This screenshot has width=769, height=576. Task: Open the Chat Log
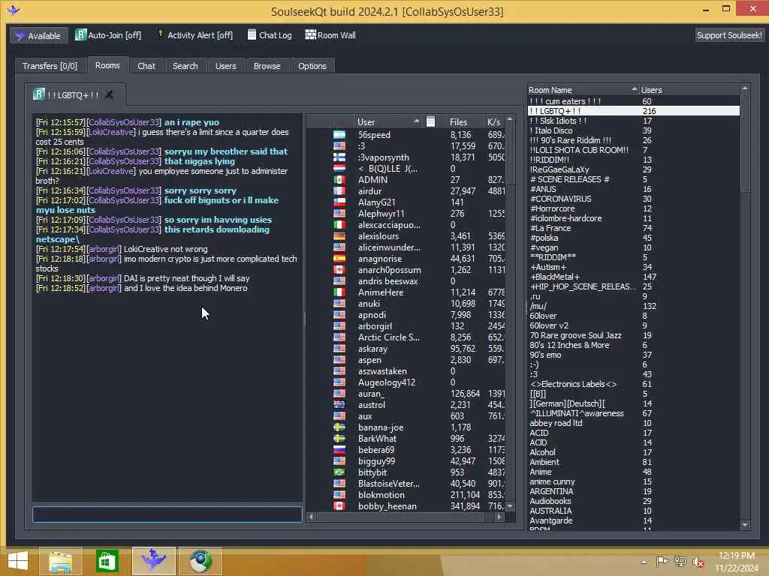(x=270, y=35)
